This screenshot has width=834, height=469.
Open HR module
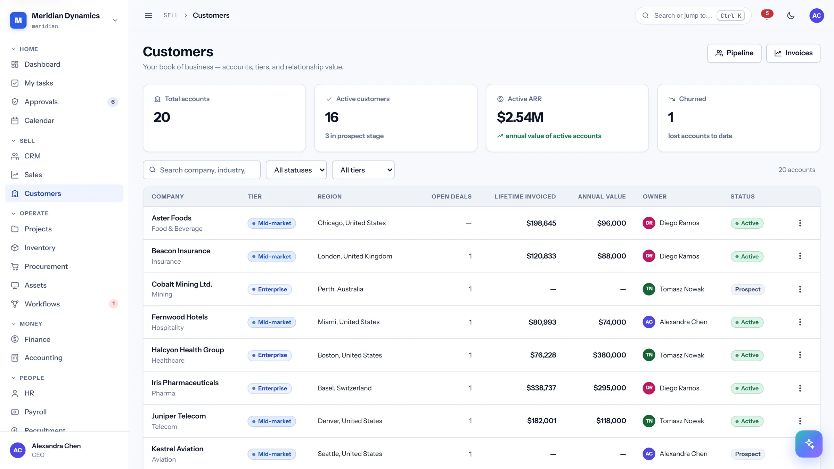click(x=64, y=393)
